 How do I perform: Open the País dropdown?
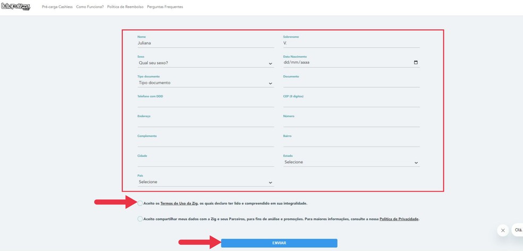[205, 182]
